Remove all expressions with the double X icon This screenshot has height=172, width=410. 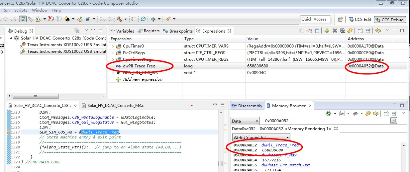tap(342, 31)
